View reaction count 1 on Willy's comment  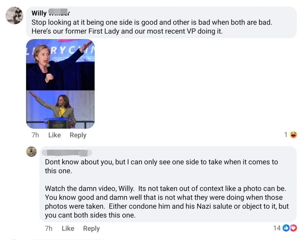coord(286,135)
